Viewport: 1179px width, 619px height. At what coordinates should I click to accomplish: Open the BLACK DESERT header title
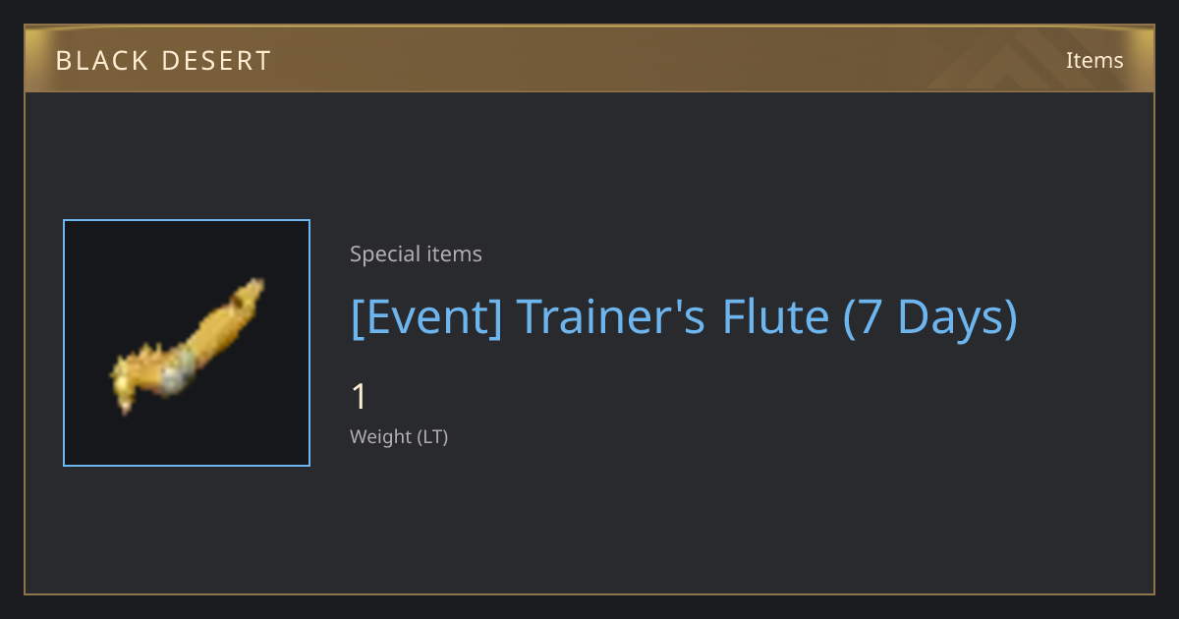coord(163,61)
